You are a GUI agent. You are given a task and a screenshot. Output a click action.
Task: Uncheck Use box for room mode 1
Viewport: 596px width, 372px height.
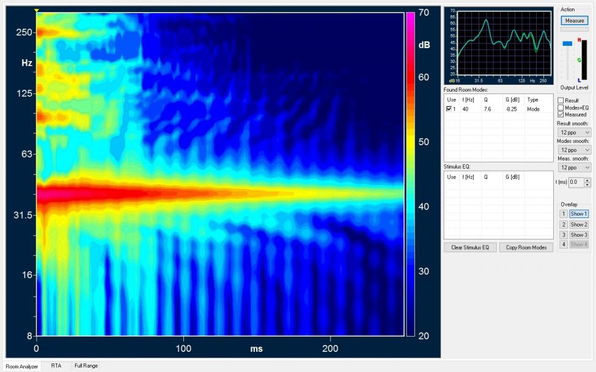(449, 109)
